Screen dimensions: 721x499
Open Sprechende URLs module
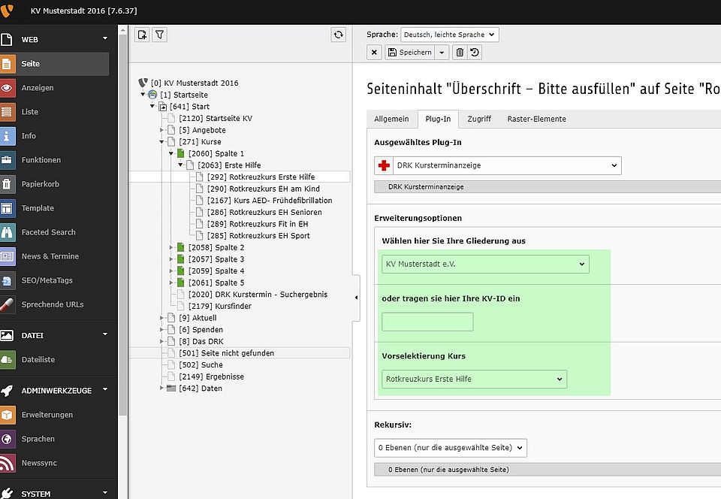[53, 304]
